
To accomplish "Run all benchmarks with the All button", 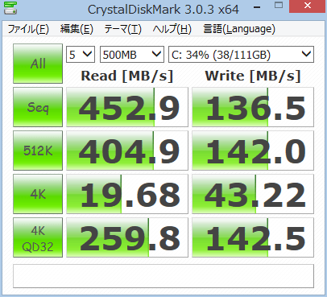I will [x=38, y=64].
